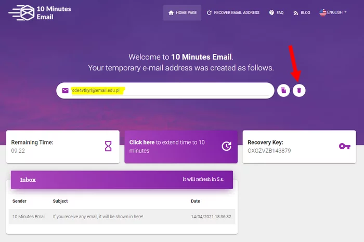Click here to extend time to 10 minutes

[181, 147]
